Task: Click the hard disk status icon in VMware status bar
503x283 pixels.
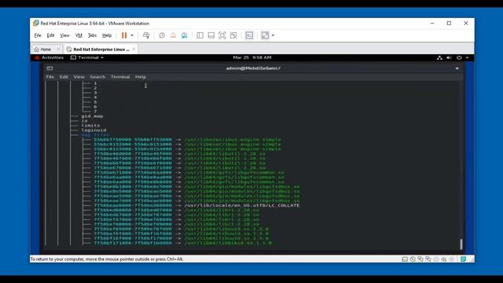Action: [405, 259]
